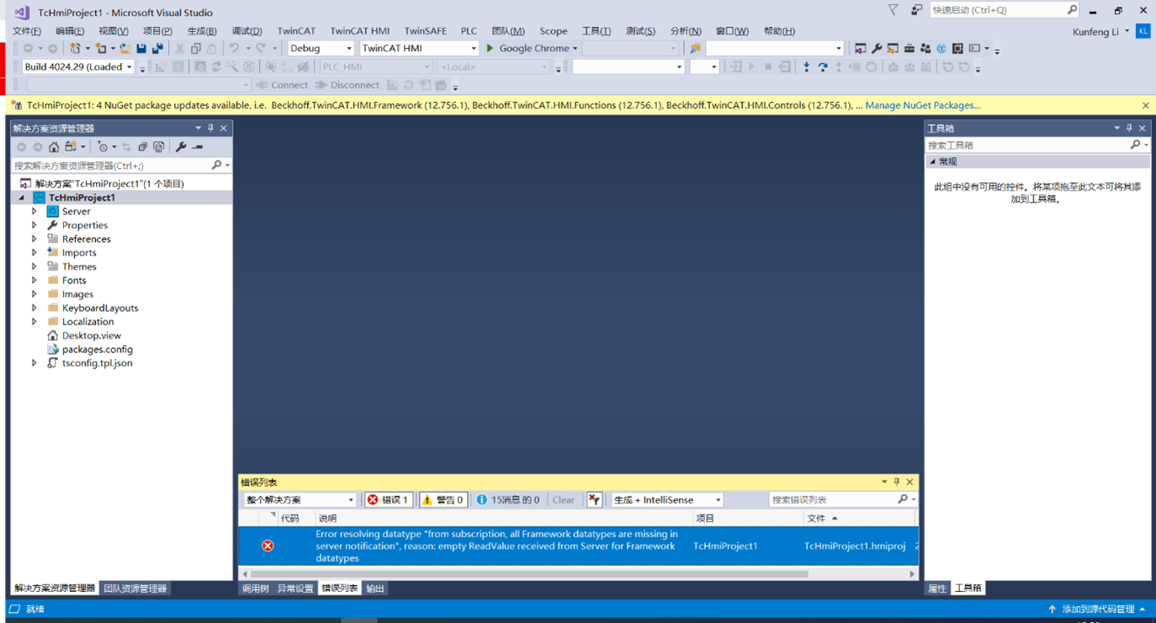
Task: Switch to the 输出 output tab
Action: [374, 588]
